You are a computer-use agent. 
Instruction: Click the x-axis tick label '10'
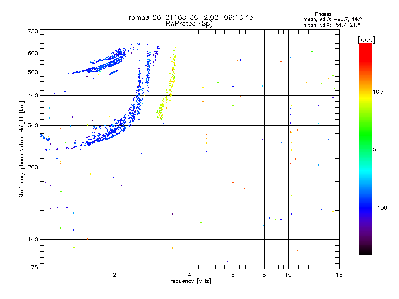(x=288, y=275)
